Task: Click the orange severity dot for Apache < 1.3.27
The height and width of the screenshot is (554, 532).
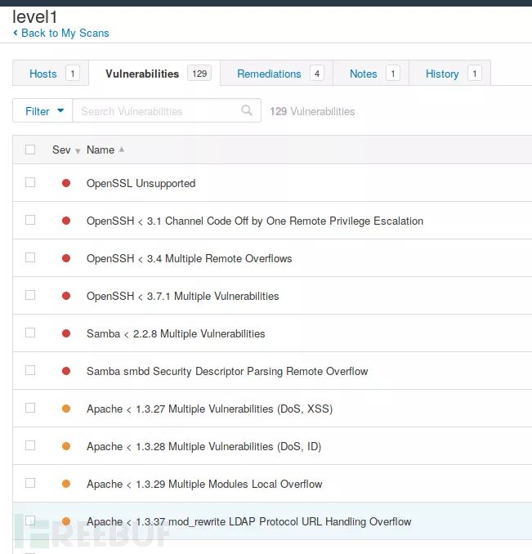Action: point(66,409)
